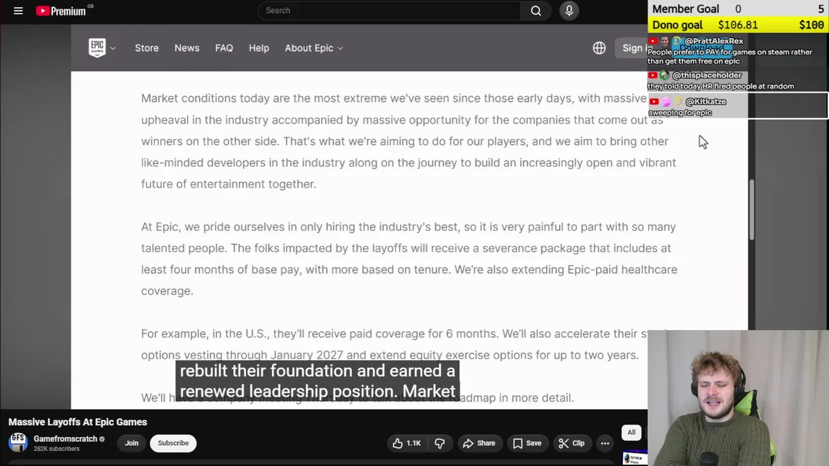Click the 282K subscribers text
This screenshot has height=466, width=829.
pyautogui.click(x=56, y=449)
